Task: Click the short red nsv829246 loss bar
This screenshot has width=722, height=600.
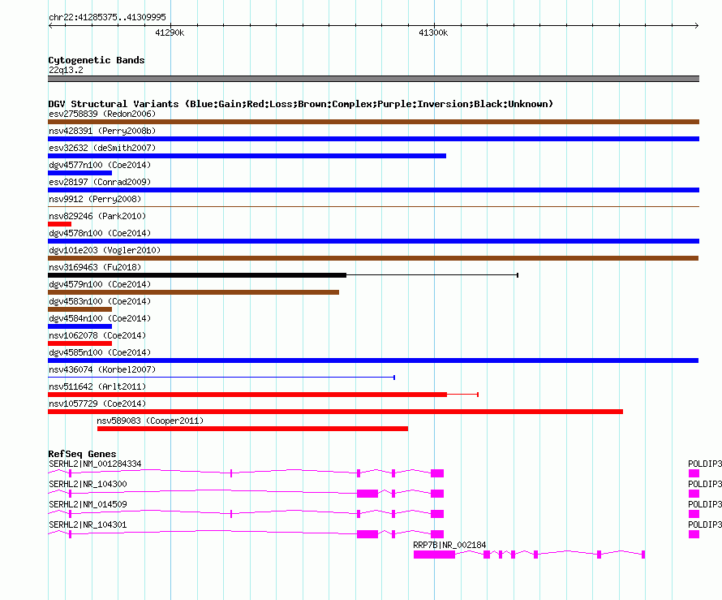Action: pos(59,224)
